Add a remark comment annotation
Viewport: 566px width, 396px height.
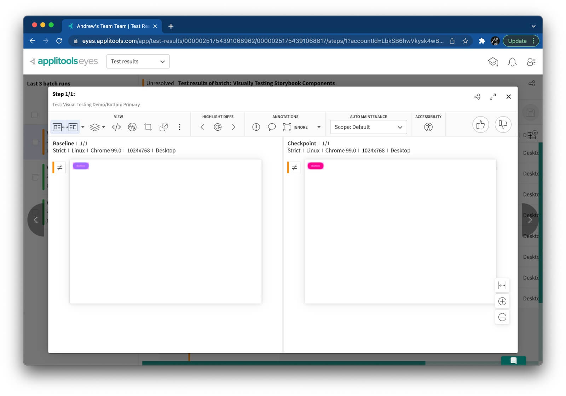272,127
